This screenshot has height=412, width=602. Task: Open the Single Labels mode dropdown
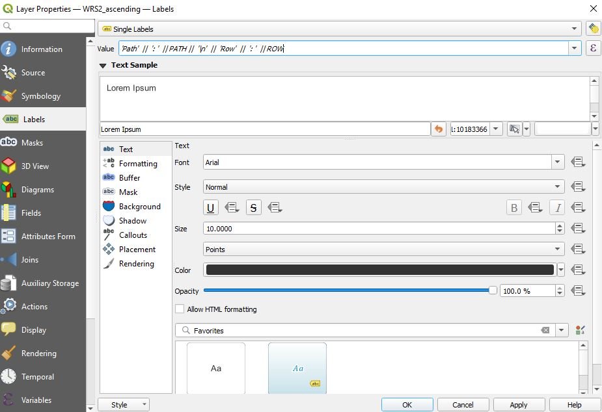point(340,29)
